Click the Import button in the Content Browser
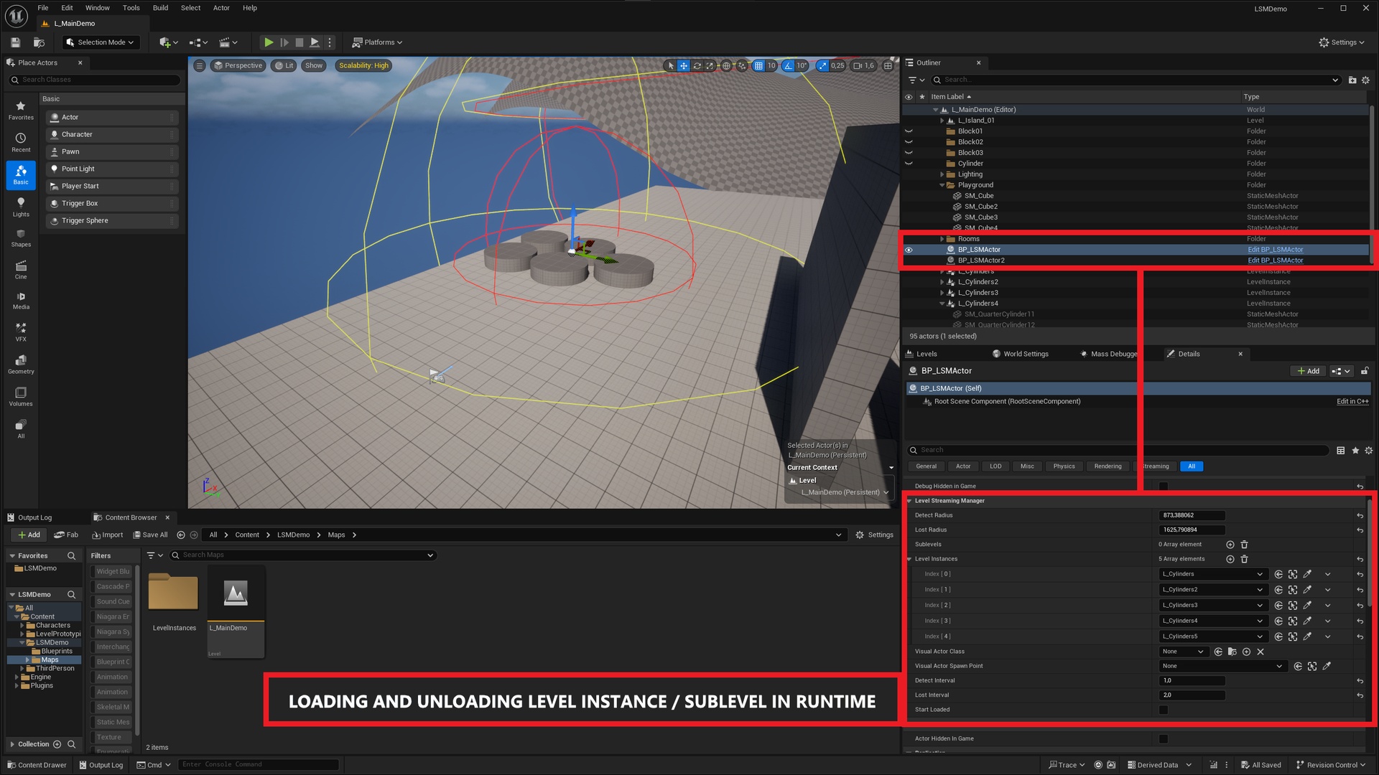This screenshot has width=1379, height=775. point(108,535)
